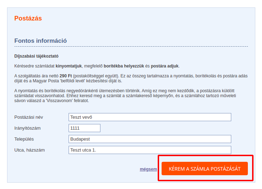Click the orange Postázás heading
The height and width of the screenshot is (189, 262).
pos(28,18)
